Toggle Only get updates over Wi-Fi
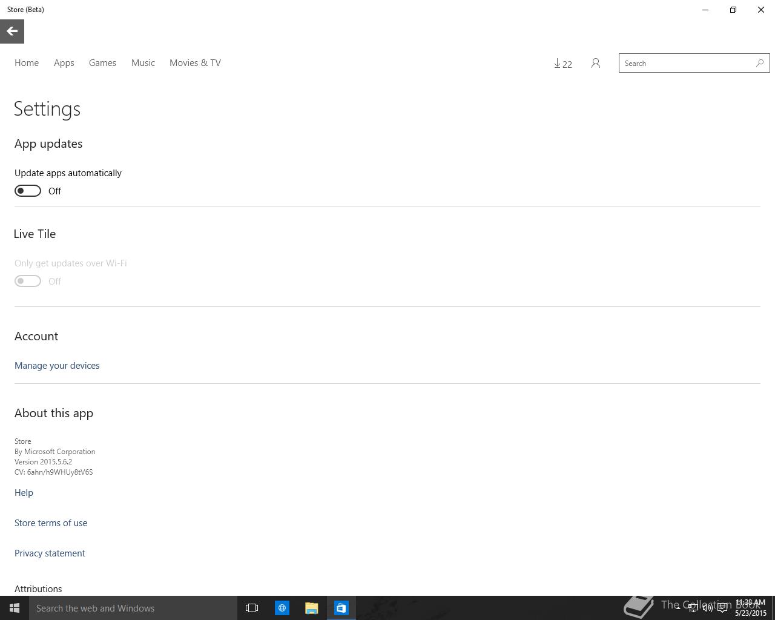The image size is (775, 620). (28, 281)
